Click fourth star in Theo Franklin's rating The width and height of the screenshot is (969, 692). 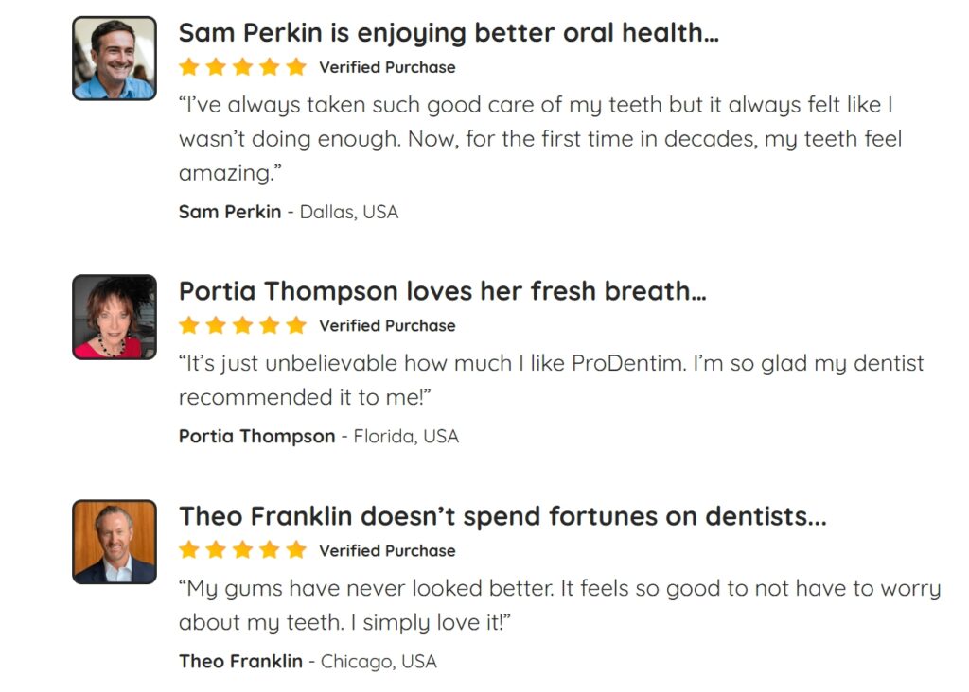pyautogui.click(x=270, y=549)
